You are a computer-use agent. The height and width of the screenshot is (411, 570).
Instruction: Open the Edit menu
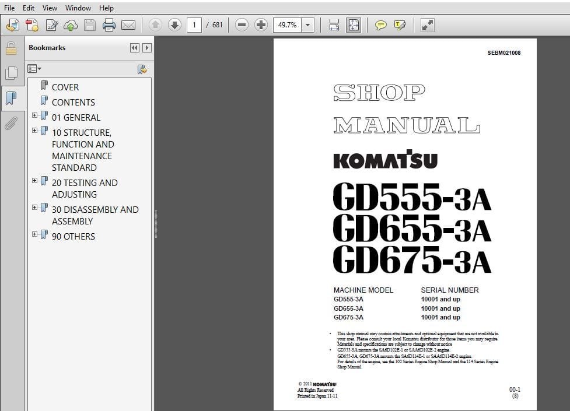29,8
